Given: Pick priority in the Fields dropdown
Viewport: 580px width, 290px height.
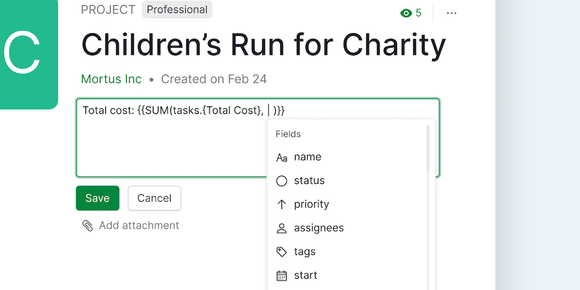Looking at the screenshot, I should (312, 204).
